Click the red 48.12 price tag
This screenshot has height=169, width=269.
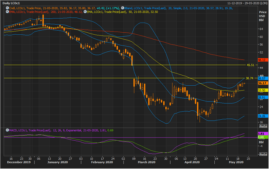[263, 60]
